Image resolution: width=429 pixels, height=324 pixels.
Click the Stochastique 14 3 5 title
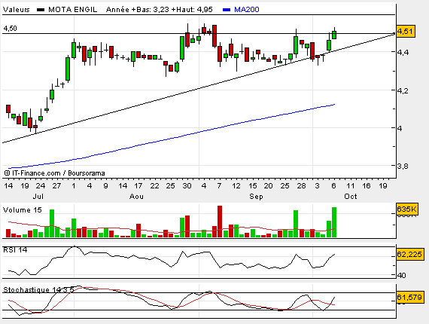38,290
